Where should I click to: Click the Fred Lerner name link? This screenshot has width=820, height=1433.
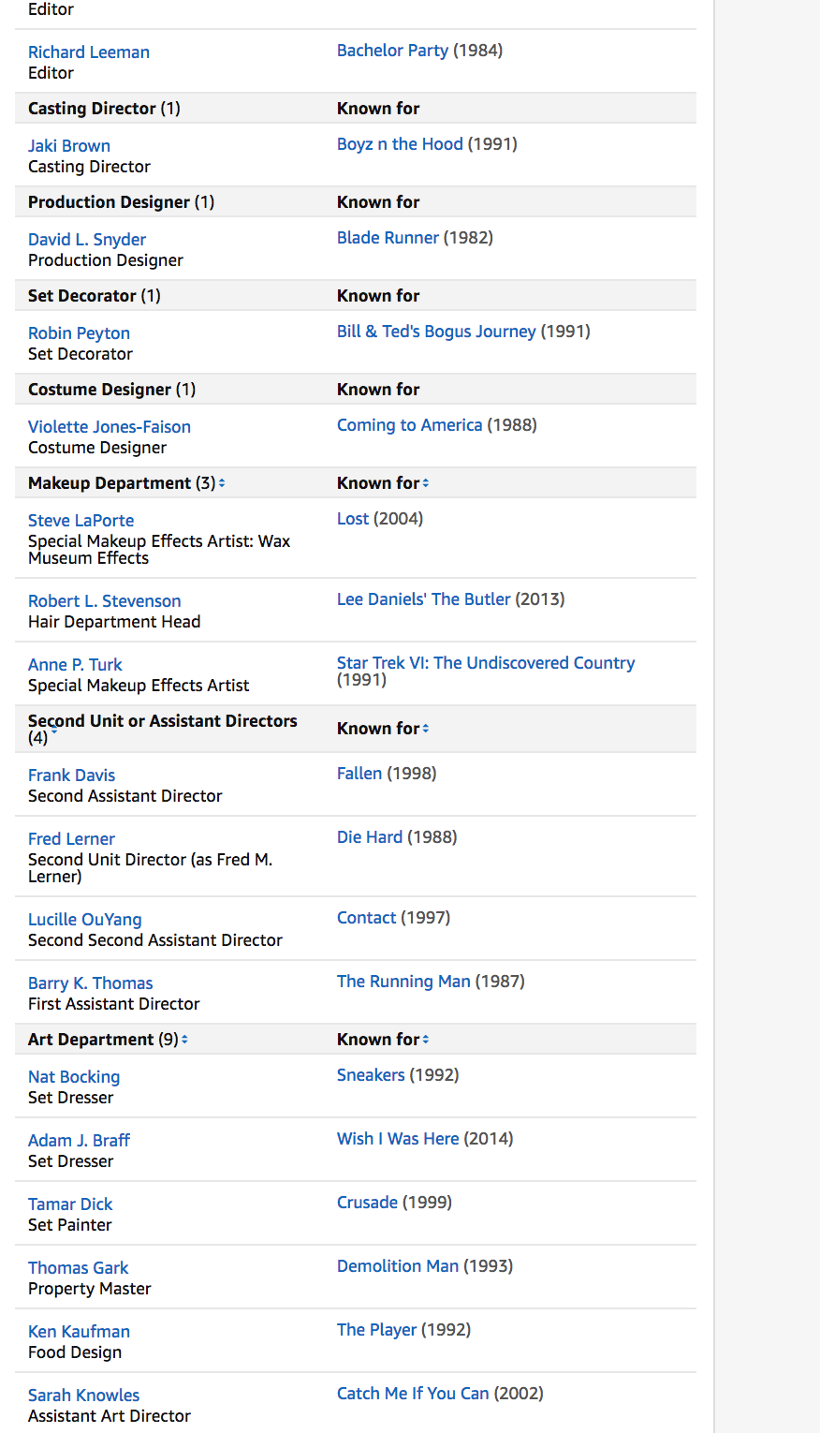(x=71, y=839)
